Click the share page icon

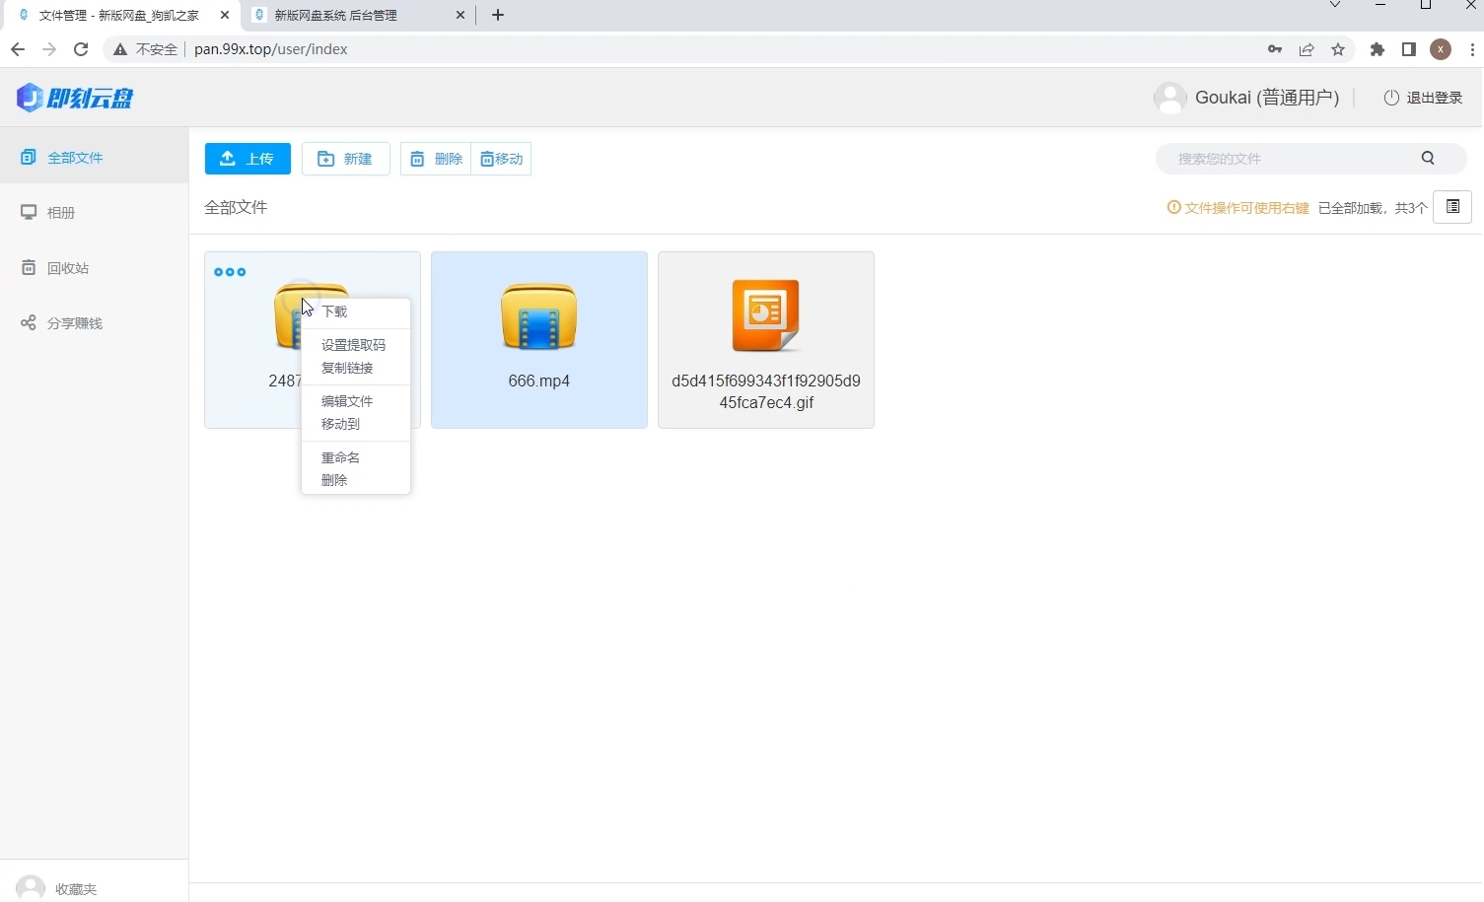pyautogui.click(x=1307, y=49)
